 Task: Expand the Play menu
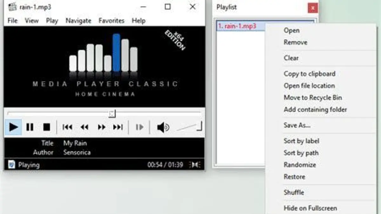[x=52, y=21]
